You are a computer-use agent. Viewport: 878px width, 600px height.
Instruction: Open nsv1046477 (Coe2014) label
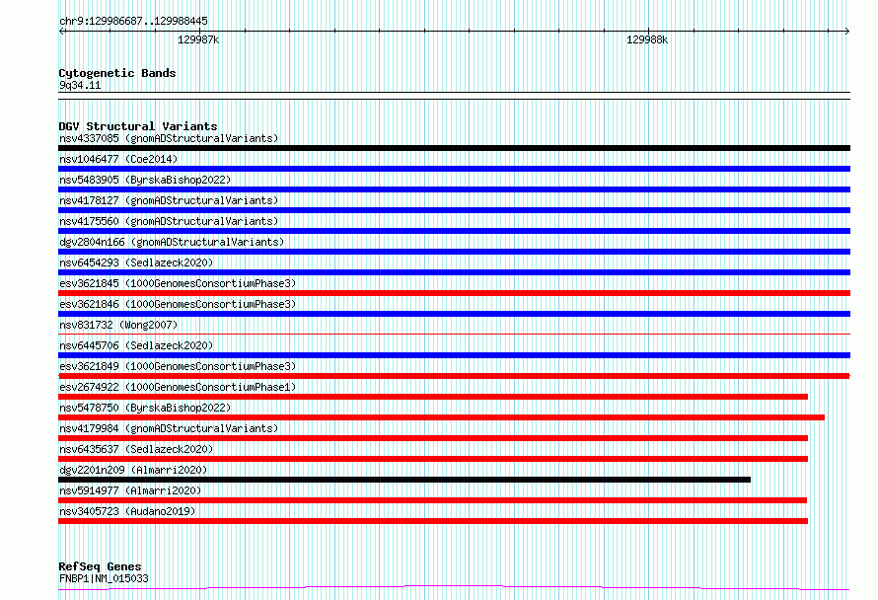click(118, 159)
